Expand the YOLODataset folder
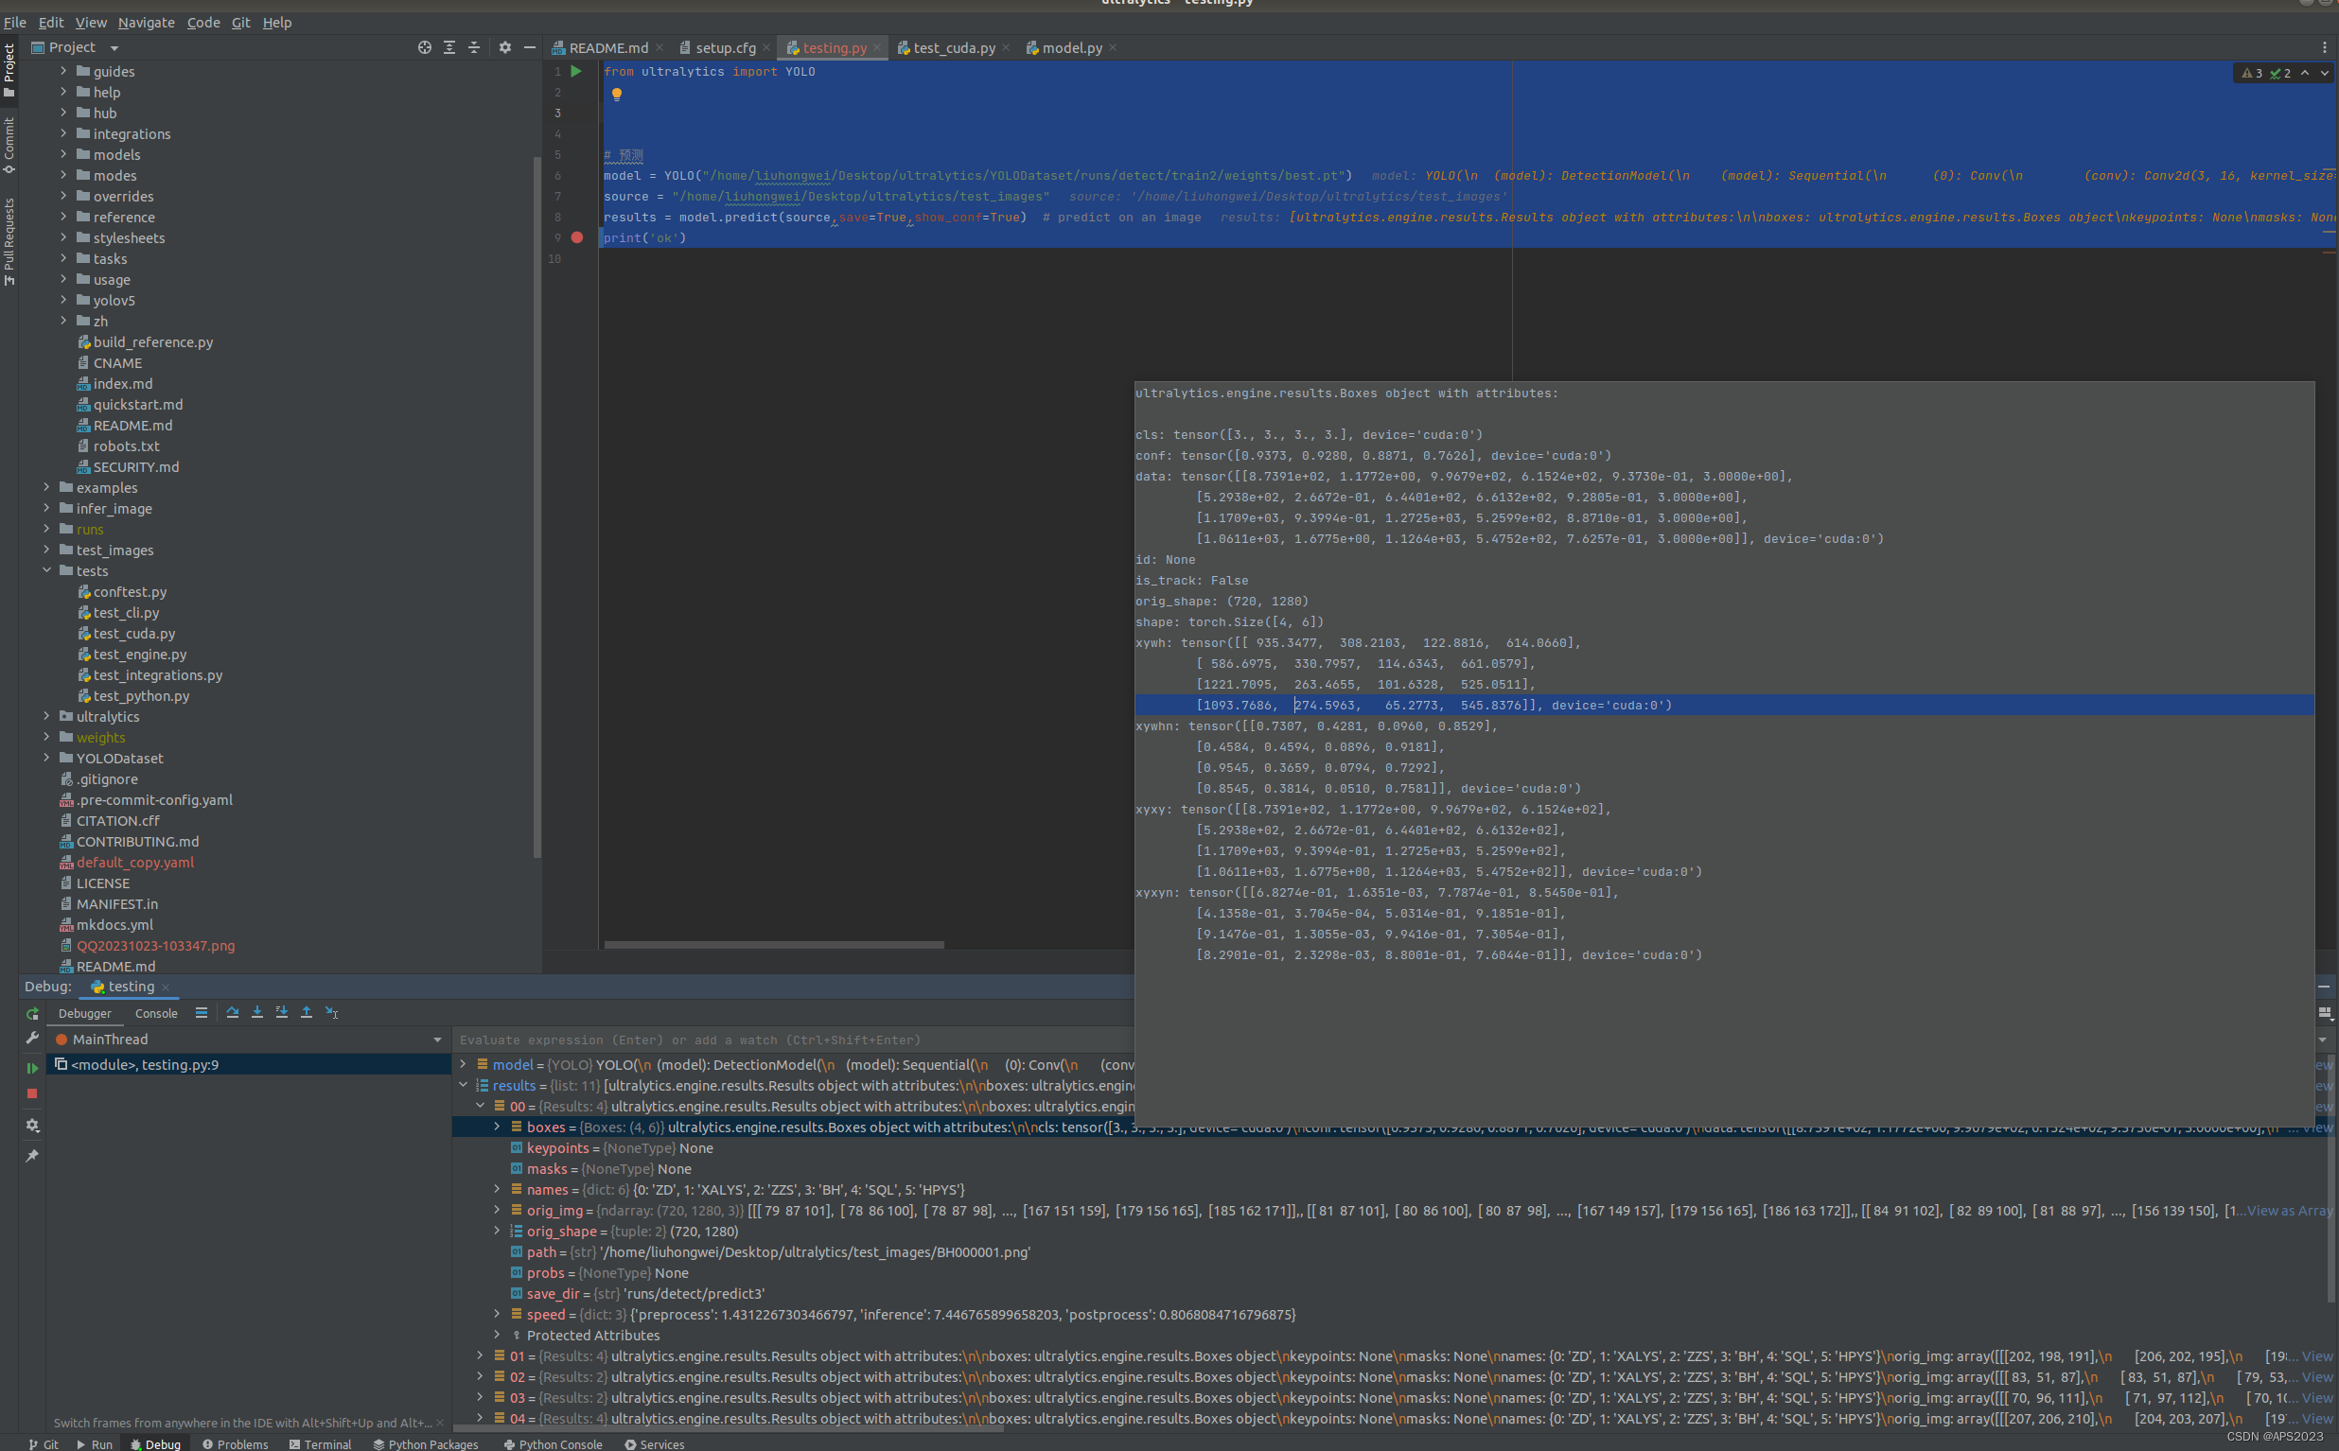The image size is (2339, 1451). (x=46, y=758)
